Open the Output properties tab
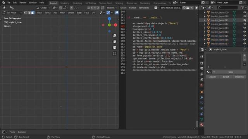Image resolution: width=248 pixels, height=139 pixels. (201, 69)
